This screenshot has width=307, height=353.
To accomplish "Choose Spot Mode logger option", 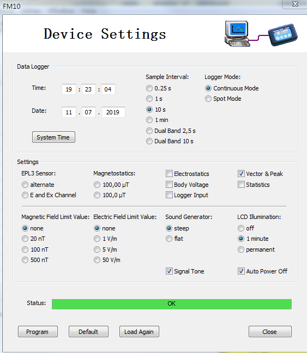I will point(208,99).
